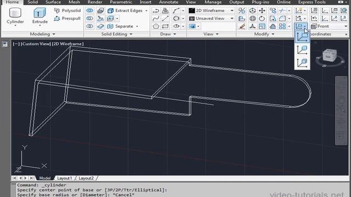This screenshot has width=351, height=197.
Task: Select the Polyline draw tool
Action: point(156,10)
